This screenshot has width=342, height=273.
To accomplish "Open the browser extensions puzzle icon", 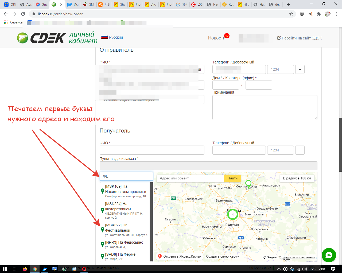I will point(319,14).
